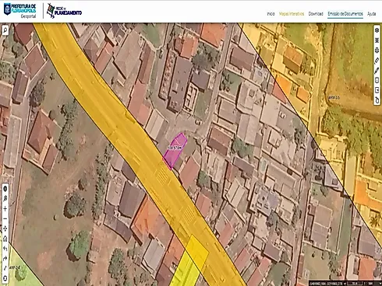Click the home extent icon
Screen dimensions: 382x286
pos(5,239)
